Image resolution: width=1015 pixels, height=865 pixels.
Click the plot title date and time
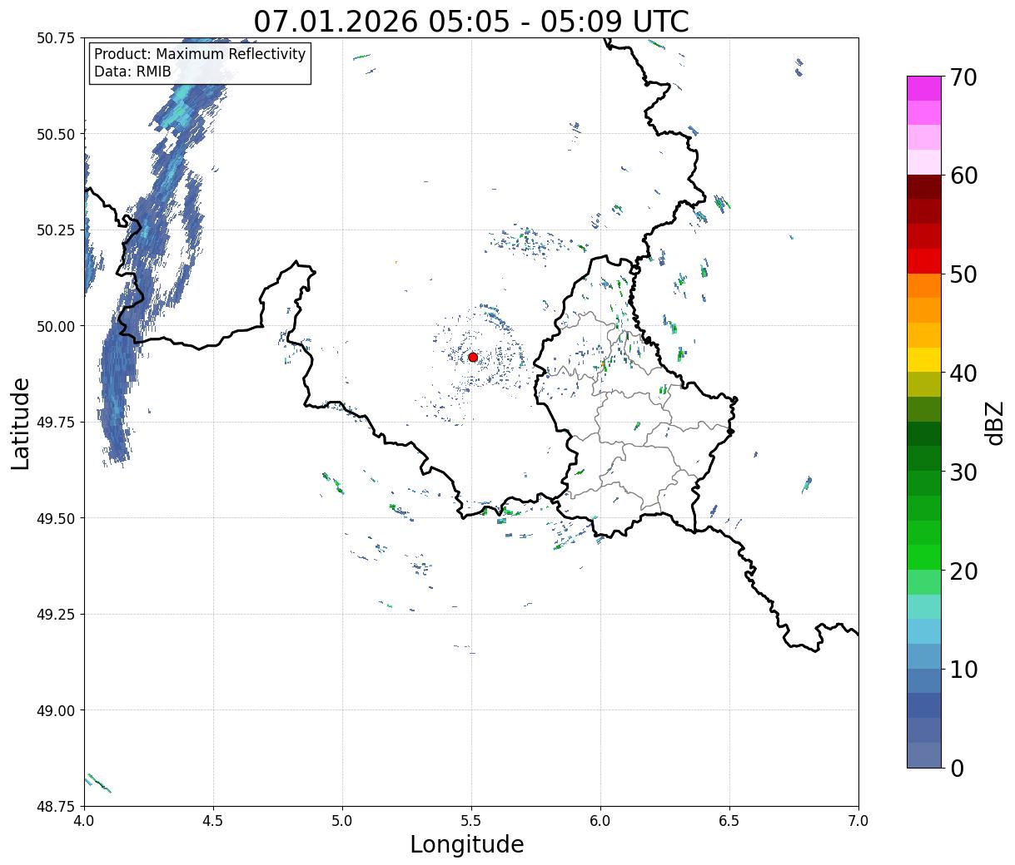[x=471, y=21]
